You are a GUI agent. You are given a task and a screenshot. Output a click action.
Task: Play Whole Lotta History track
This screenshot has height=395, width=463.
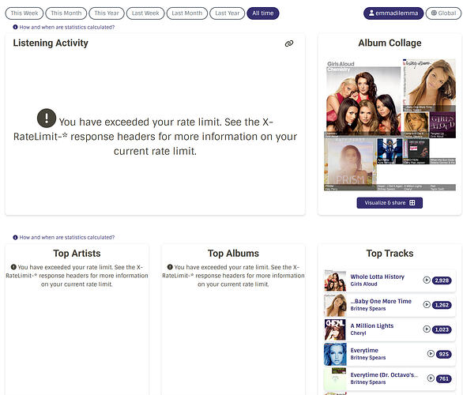click(x=427, y=280)
